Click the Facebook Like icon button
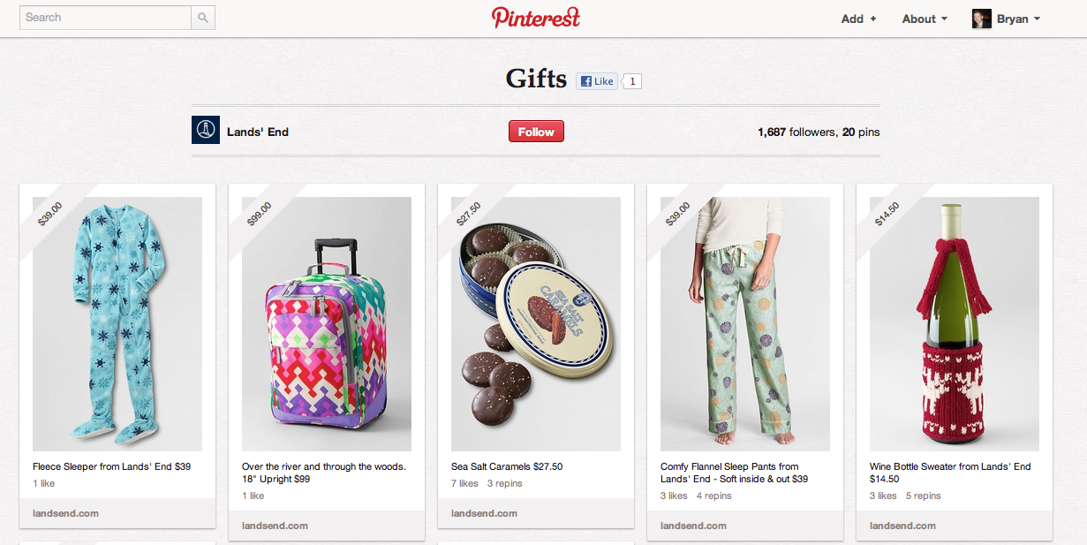 pos(596,81)
